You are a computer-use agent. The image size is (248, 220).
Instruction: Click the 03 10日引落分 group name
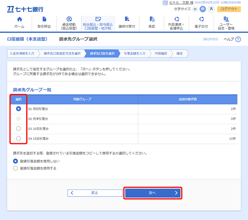point(38,129)
